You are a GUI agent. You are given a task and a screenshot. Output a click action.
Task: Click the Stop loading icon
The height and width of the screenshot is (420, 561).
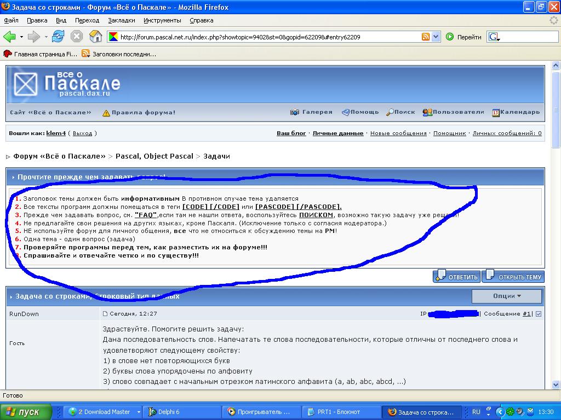tap(77, 37)
